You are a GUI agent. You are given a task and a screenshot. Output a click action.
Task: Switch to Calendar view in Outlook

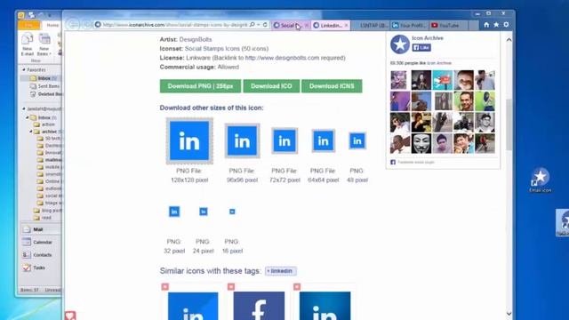[40, 242]
